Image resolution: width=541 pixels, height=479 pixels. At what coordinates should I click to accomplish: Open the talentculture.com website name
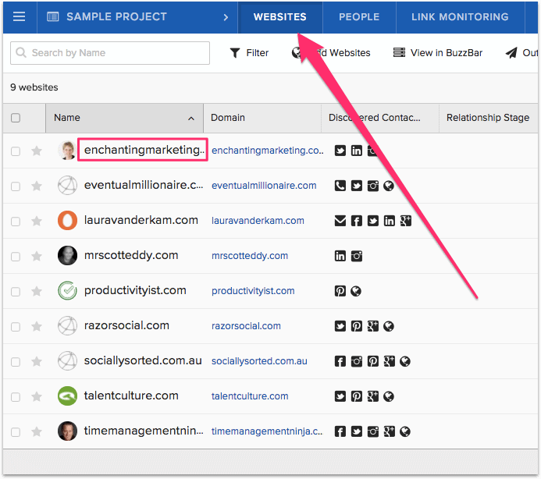pyautogui.click(x=131, y=396)
